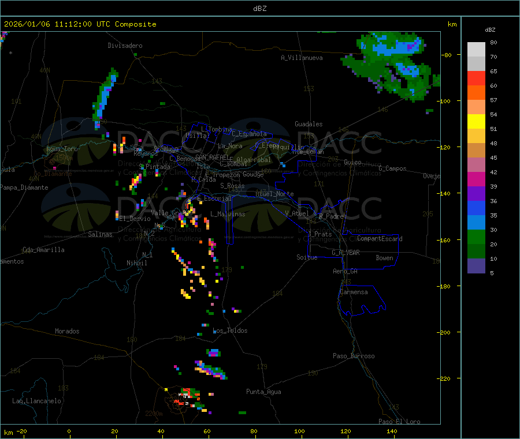Click the Guadales location label
This screenshot has width=520, height=439.
point(309,124)
